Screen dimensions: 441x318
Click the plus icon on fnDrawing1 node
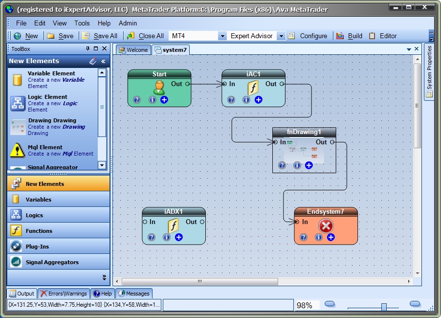309,165
